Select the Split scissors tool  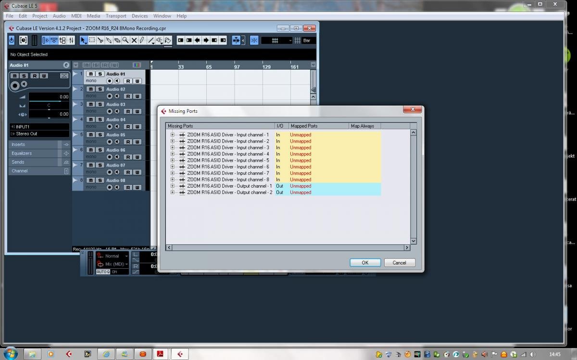[x=100, y=40]
